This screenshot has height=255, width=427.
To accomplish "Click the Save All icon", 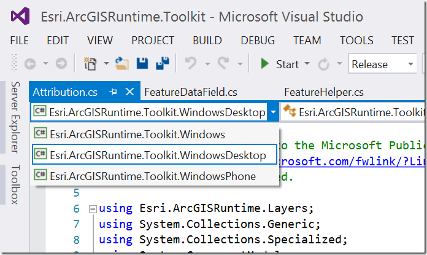I will 162,64.
